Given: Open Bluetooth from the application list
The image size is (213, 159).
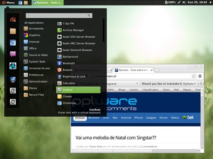Looking at the screenshot, I should pos(78,63).
